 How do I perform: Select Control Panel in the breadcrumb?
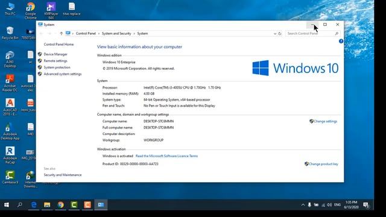86,34
